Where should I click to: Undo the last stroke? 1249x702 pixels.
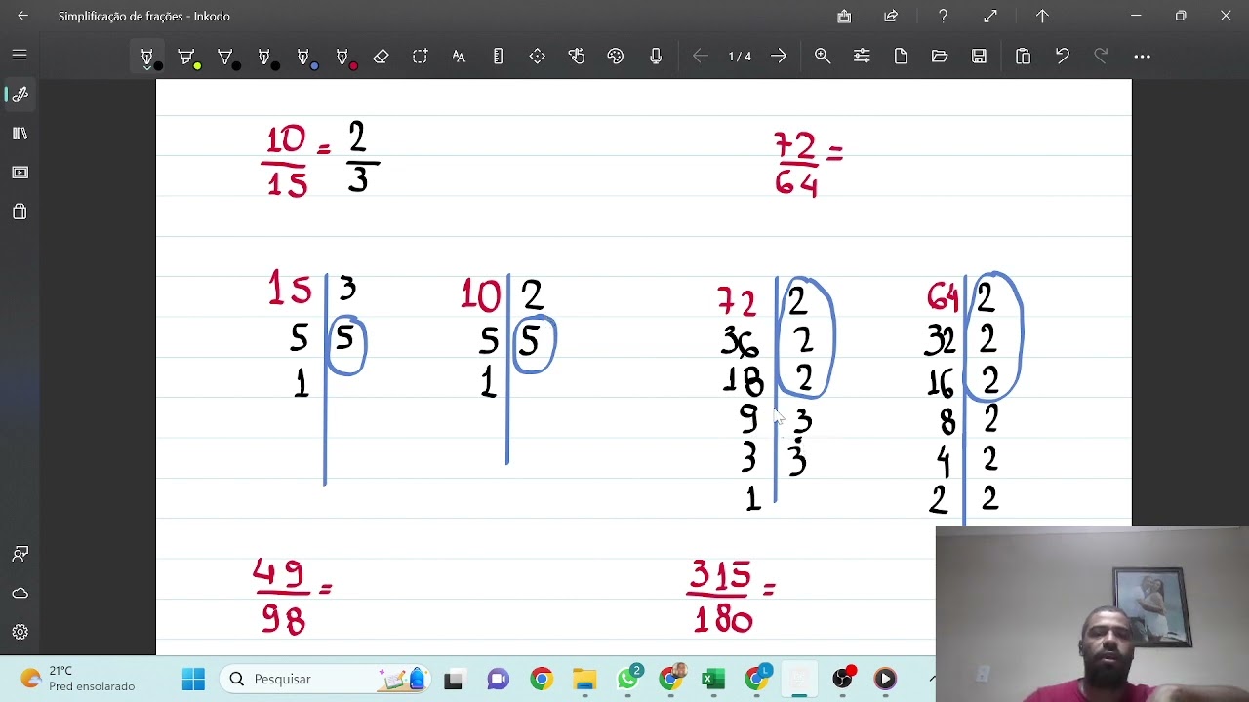(1062, 57)
